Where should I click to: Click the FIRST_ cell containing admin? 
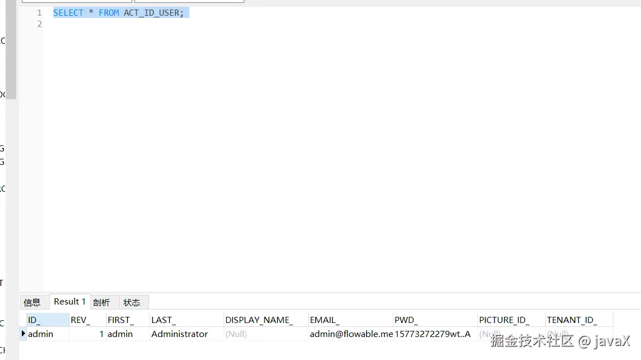coord(128,334)
